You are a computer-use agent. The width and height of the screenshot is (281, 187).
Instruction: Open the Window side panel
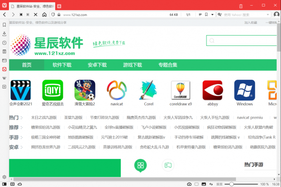pos(4,60)
